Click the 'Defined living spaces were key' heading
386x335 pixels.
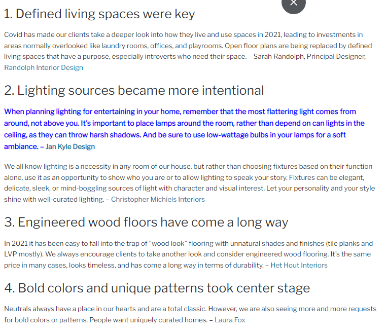[x=99, y=14]
